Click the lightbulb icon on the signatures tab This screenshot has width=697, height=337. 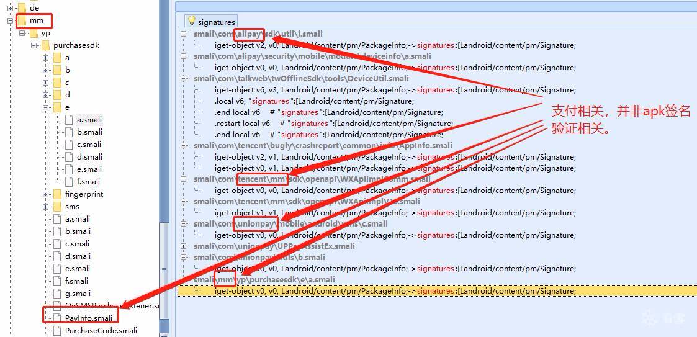coord(192,22)
